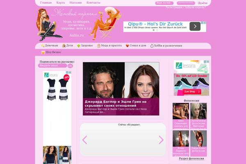Go to the Магазин page

75,3
